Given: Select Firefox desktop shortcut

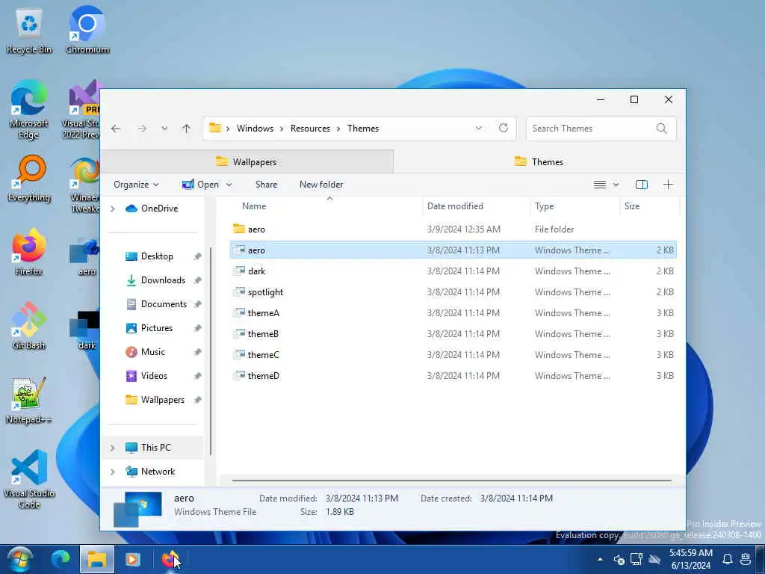Looking at the screenshot, I should 29,253.
